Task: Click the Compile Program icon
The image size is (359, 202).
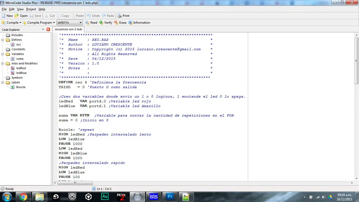Action: tap(25, 23)
